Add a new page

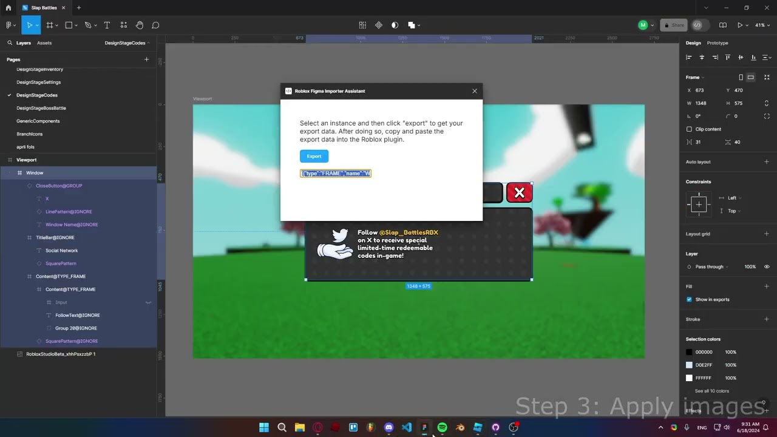coord(146,59)
